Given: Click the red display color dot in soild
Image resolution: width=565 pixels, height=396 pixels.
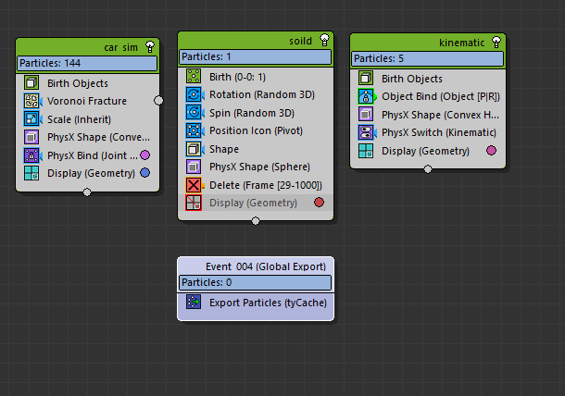Looking at the screenshot, I should (319, 203).
